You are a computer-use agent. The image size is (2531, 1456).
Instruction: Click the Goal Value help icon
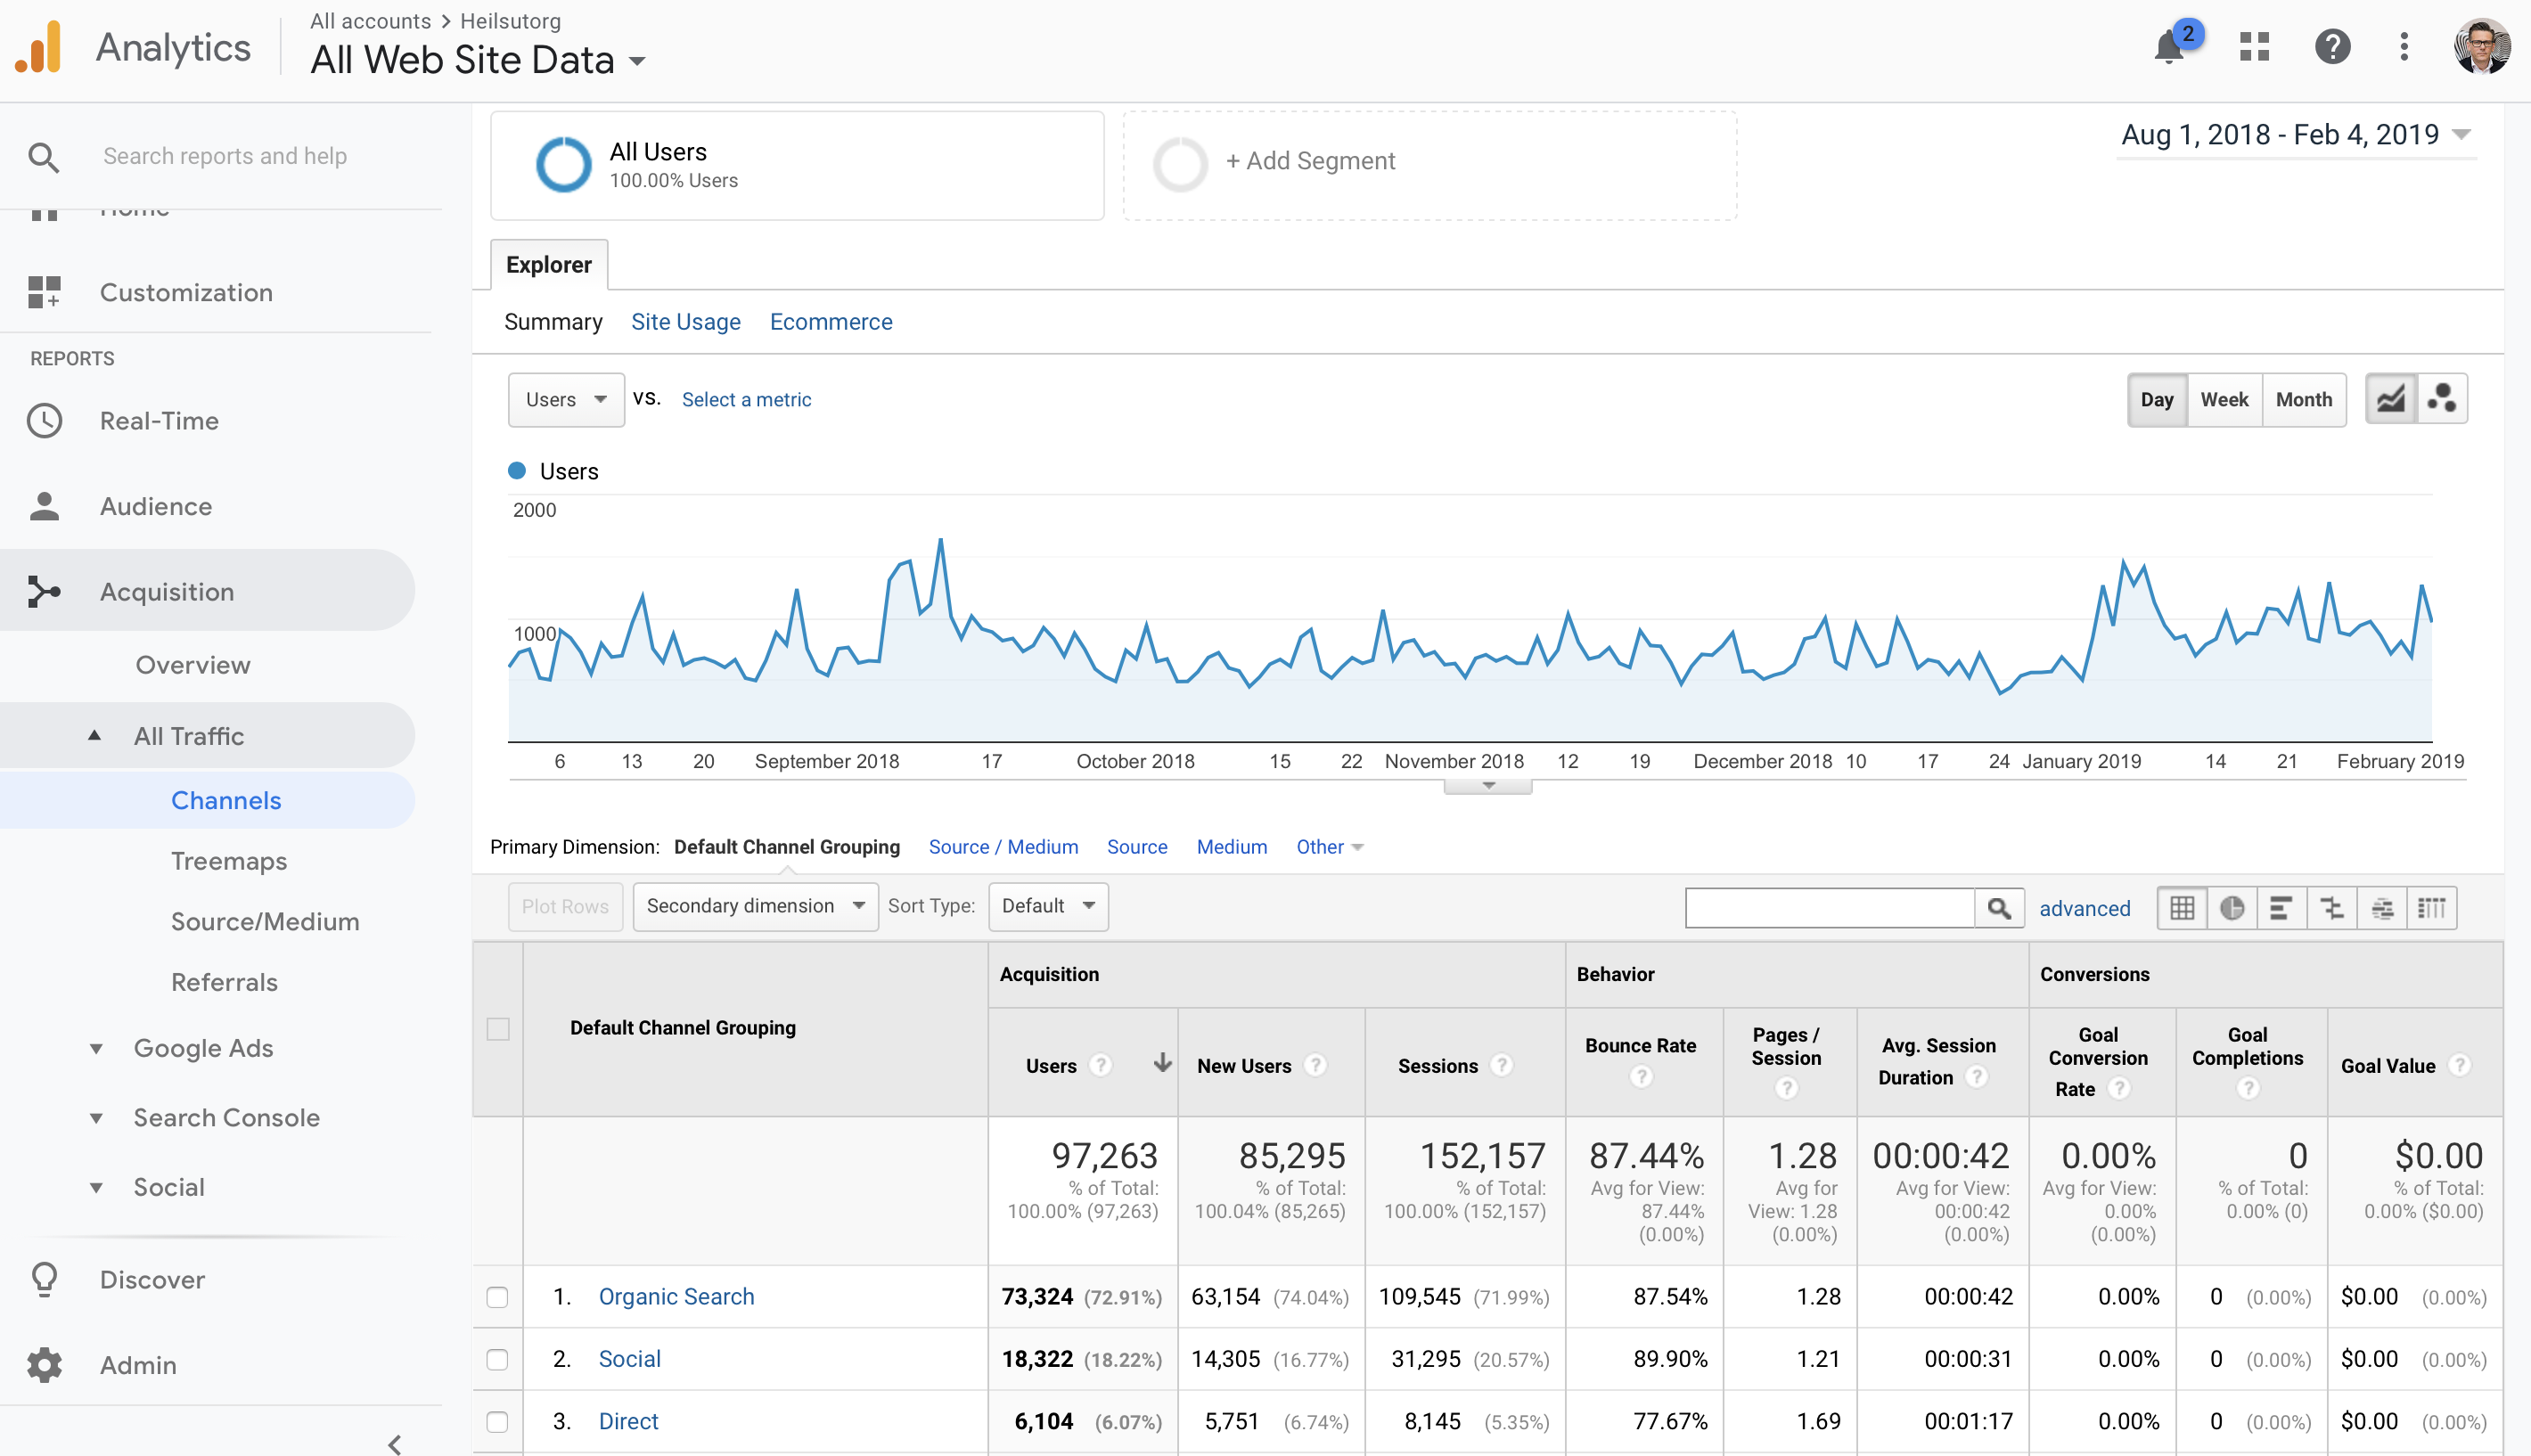coord(2460,1066)
